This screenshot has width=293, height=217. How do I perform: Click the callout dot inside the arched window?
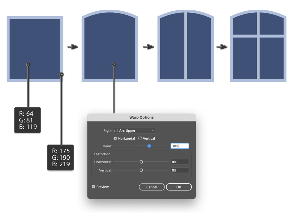114,64
